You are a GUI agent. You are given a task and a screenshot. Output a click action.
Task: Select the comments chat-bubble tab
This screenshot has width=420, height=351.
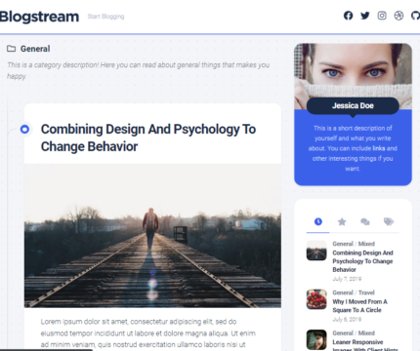365,221
